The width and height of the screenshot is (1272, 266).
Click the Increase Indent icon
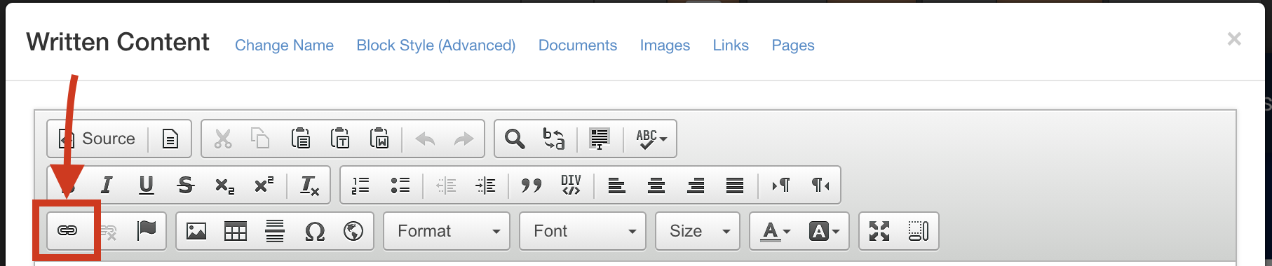485,185
